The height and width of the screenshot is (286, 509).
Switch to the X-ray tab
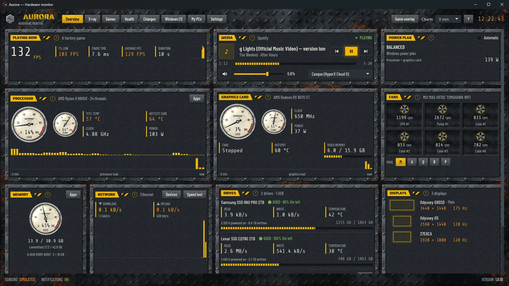point(93,19)
